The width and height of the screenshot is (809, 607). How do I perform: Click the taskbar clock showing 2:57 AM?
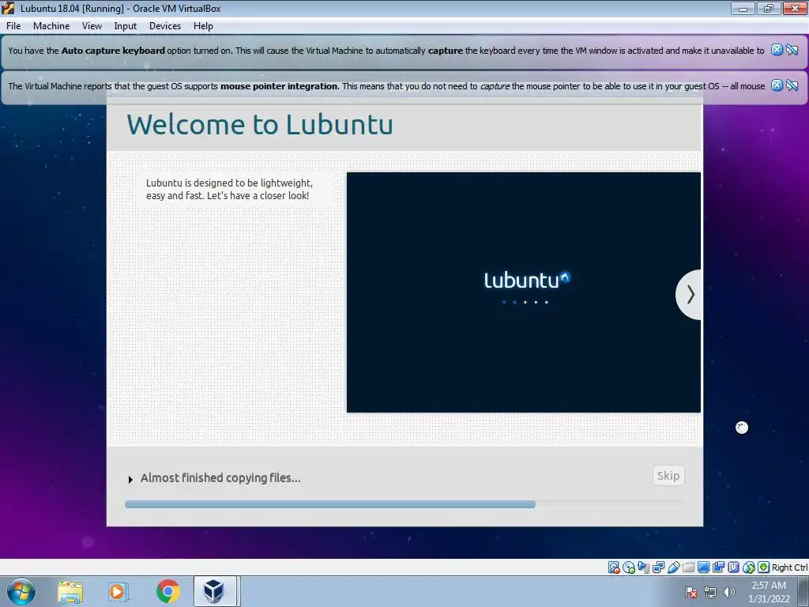769,592
